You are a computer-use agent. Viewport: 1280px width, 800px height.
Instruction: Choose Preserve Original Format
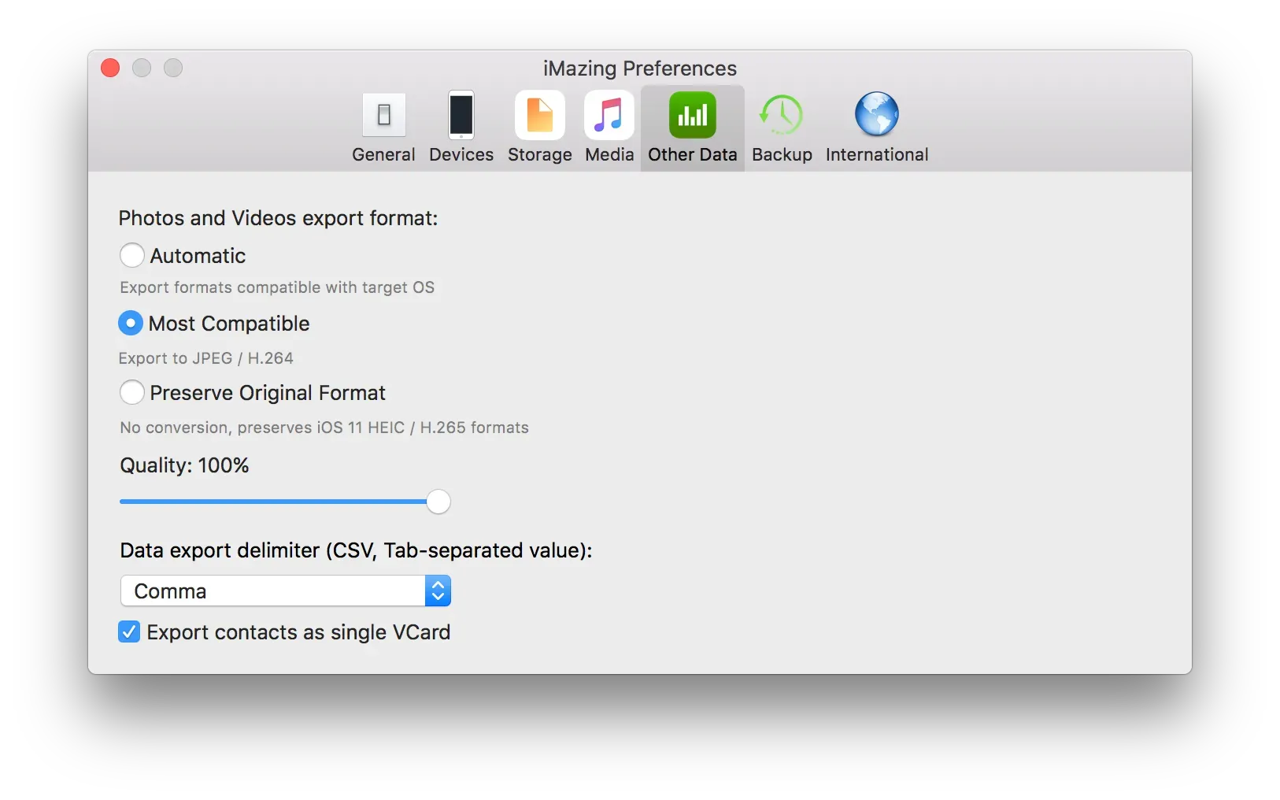coord(131,392)
